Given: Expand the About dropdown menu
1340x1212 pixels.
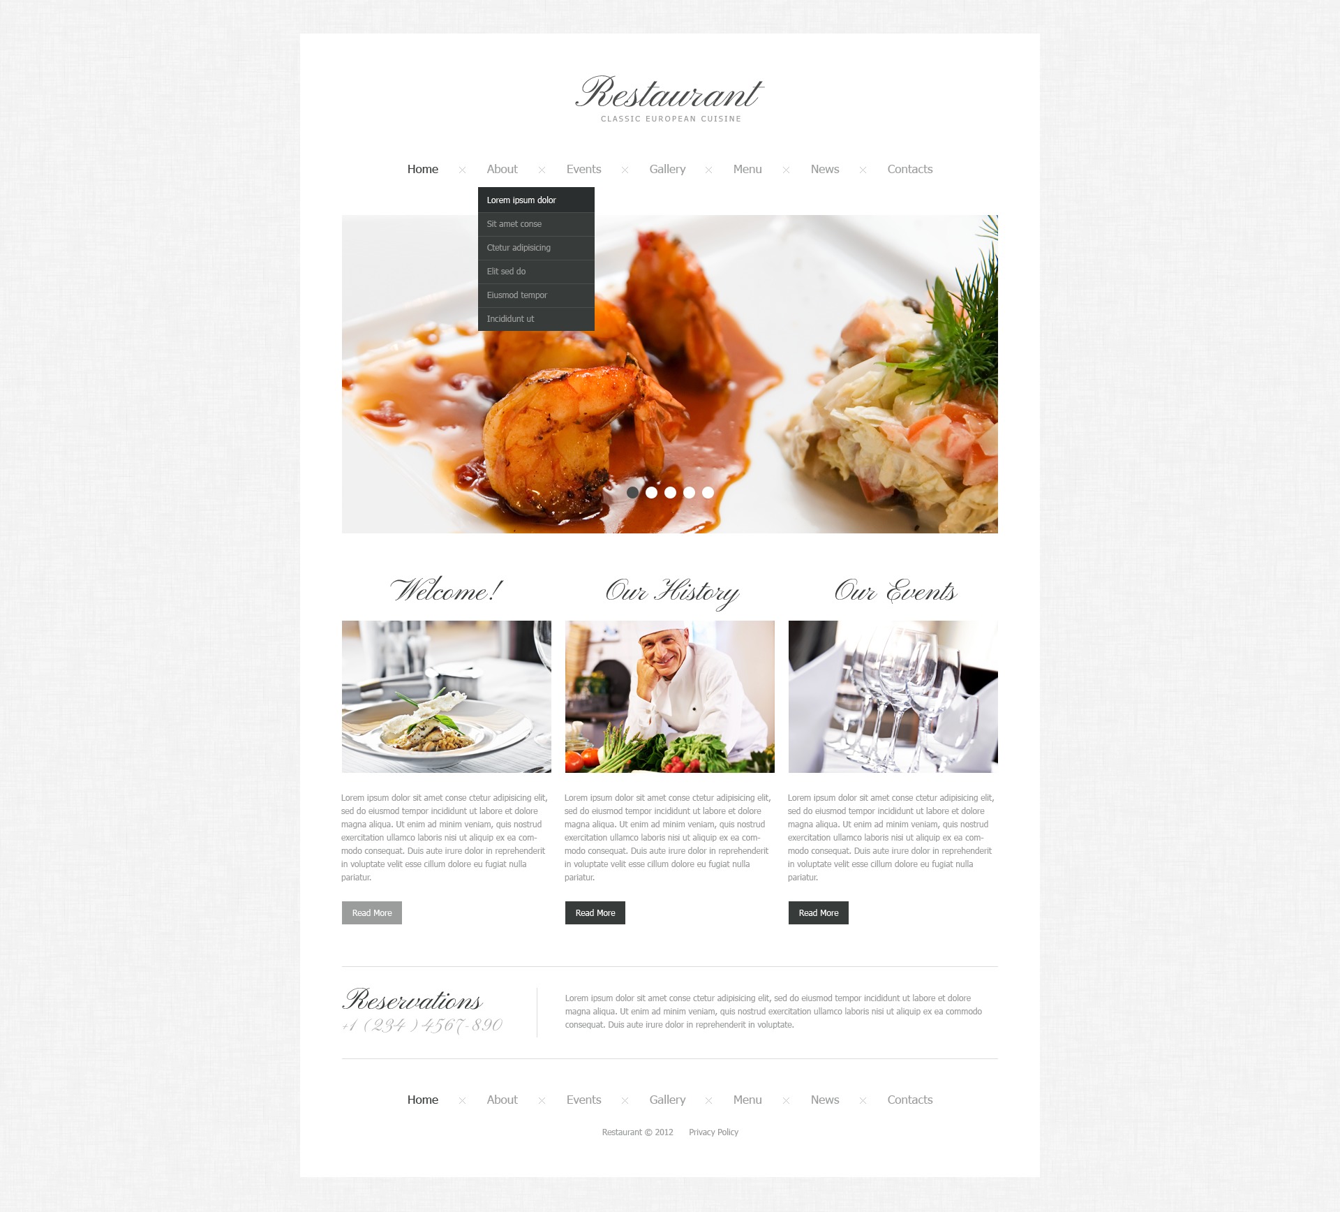Looking at the screenshot, I should pyautogui.click(x=502, y=170).
